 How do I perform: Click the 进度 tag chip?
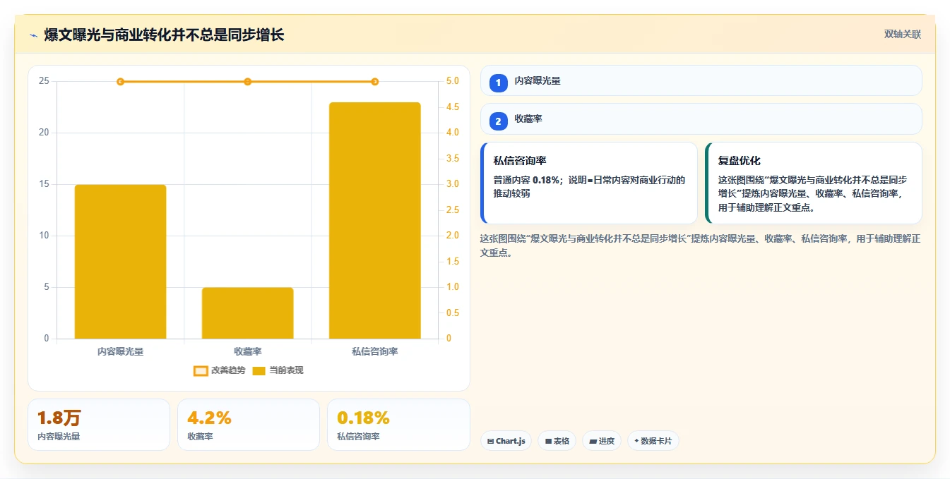[x=602, y=441]
